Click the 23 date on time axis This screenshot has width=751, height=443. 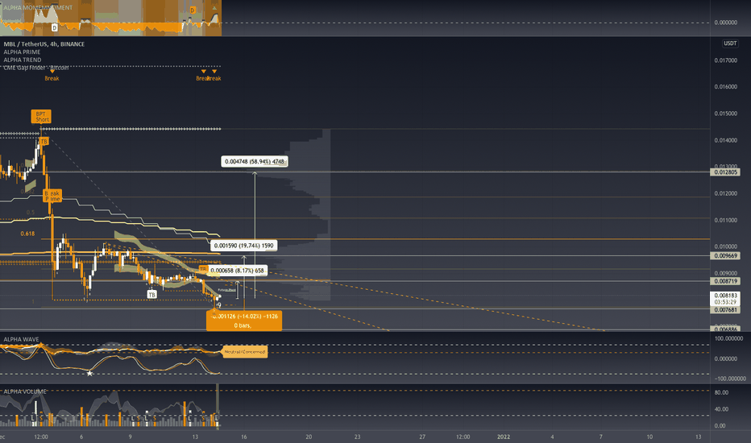[x=357, y=437]
